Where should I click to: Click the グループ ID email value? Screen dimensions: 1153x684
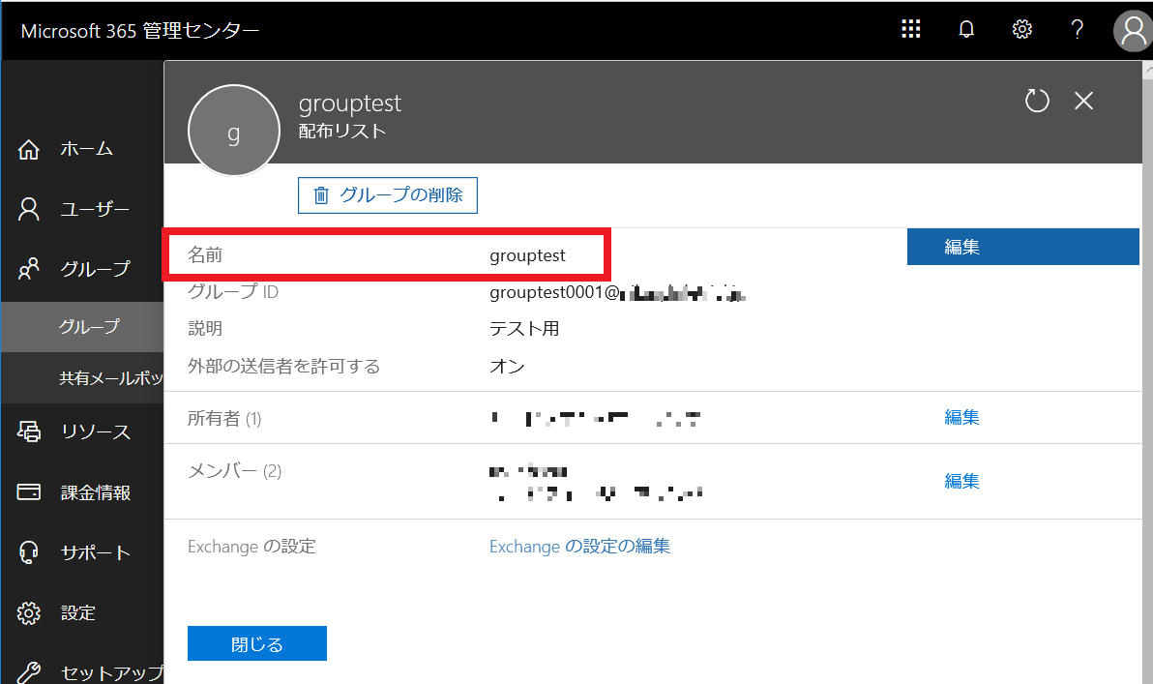618,293
